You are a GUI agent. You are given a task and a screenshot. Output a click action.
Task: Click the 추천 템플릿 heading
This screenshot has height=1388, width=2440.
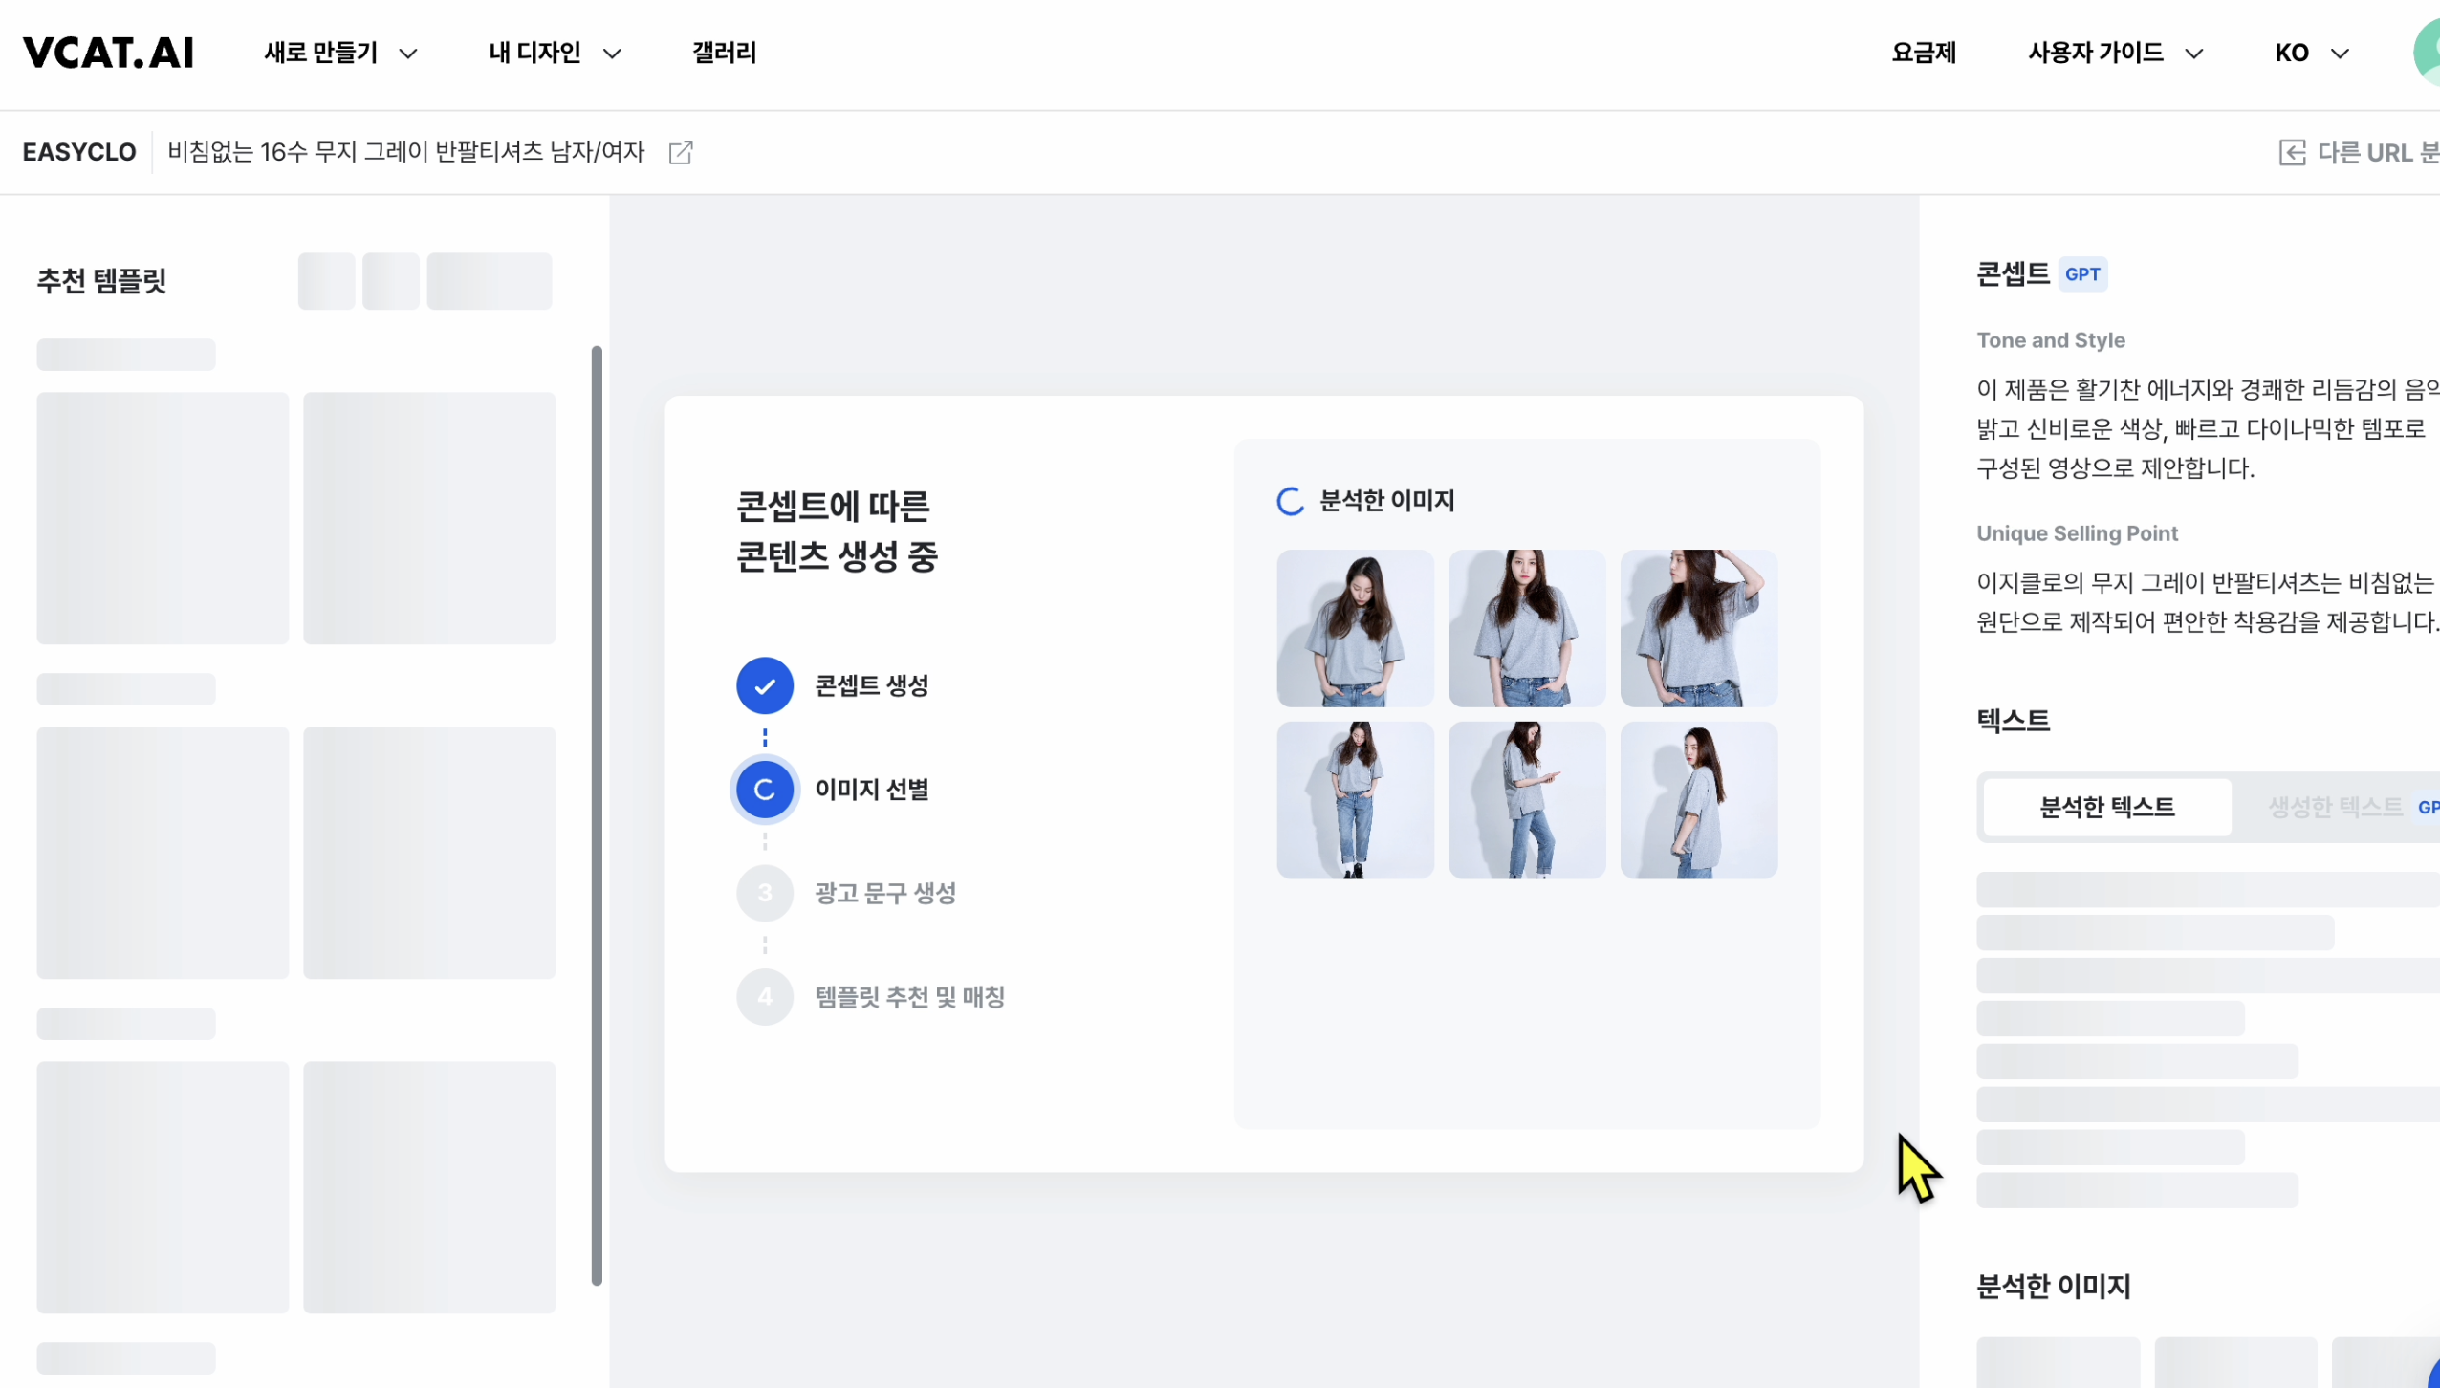coord(101,281)
